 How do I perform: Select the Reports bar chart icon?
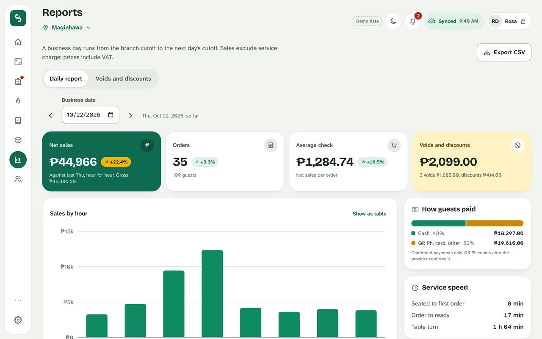pos(18,160)
